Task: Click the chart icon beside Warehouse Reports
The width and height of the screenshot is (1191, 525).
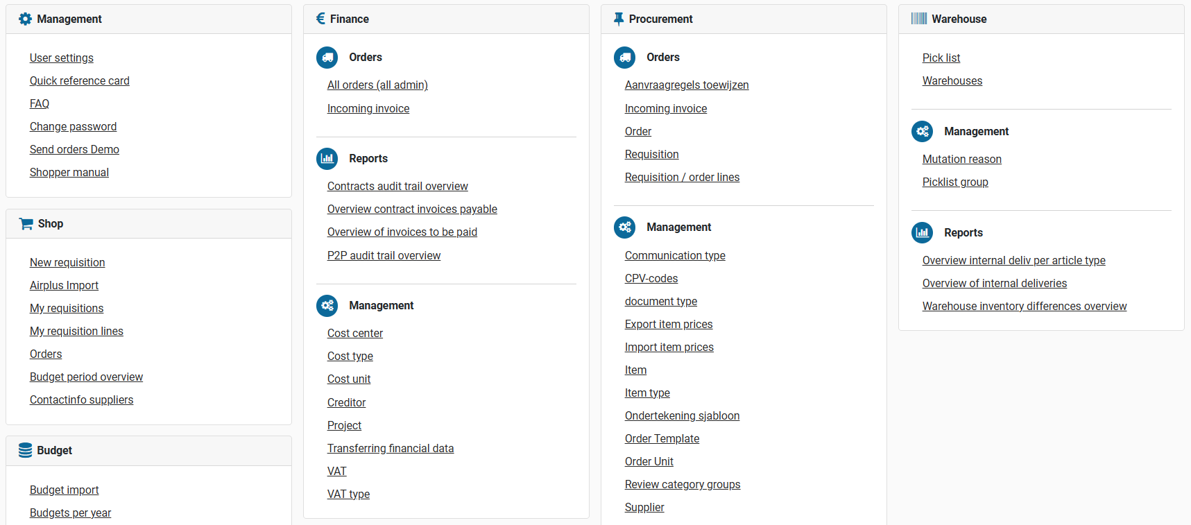Action: (922, 233)
